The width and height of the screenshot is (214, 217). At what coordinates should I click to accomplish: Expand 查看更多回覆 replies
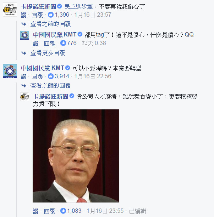pos(48,53)
